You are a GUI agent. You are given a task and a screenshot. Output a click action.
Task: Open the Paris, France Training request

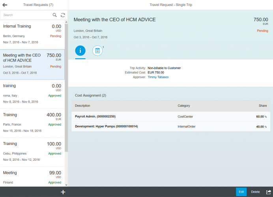[32, 123]
